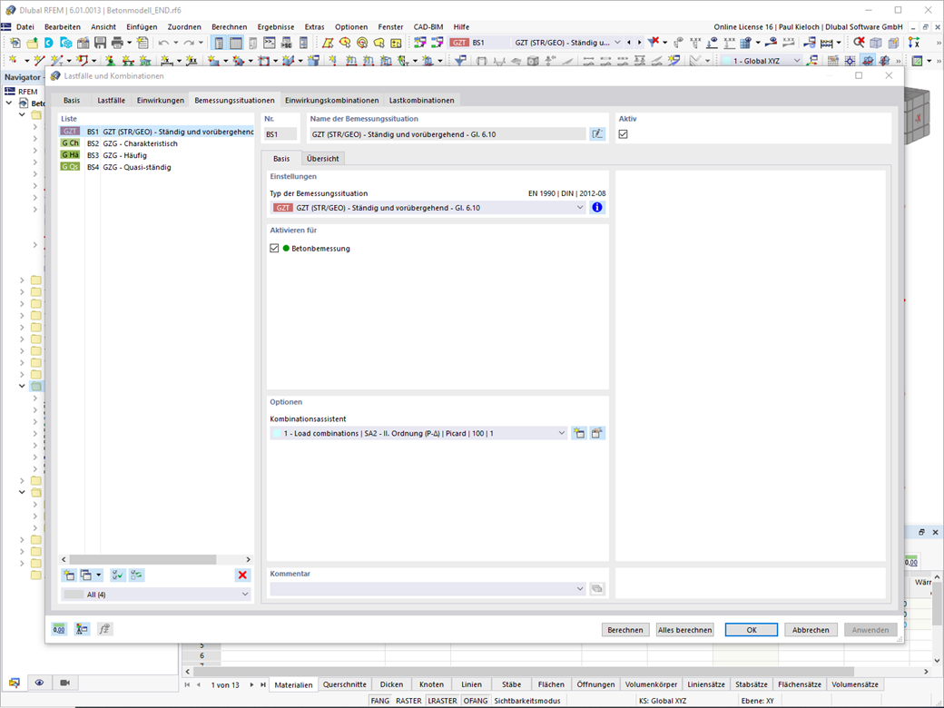Toggle LRASTER in status bar
The height and width of the screenshot is (708, 944).
(x=443, y=701)
